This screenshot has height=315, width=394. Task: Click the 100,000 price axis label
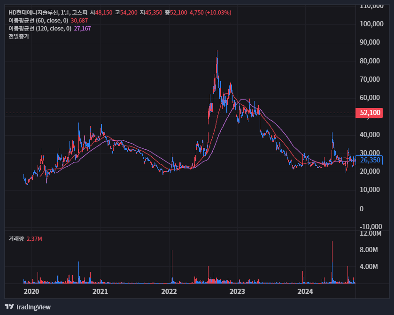(371, 24)
